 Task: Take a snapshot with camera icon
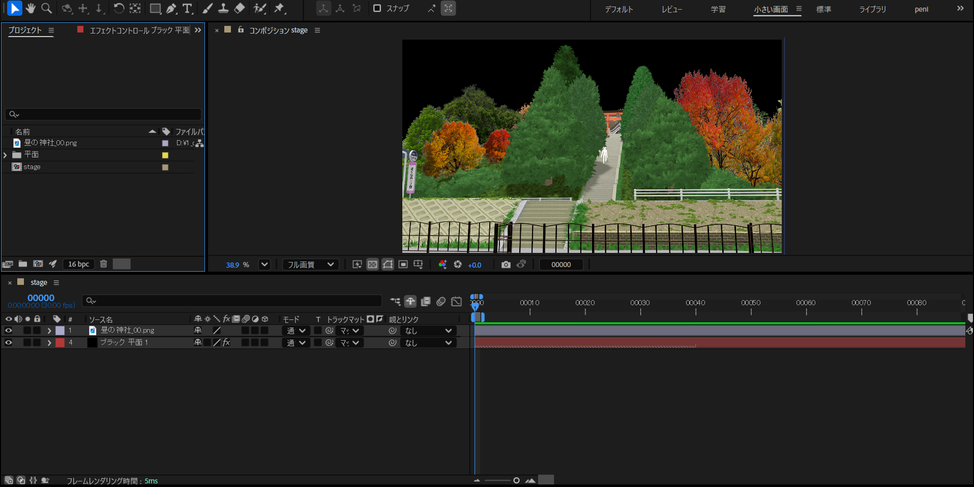(x=506, y=265)
